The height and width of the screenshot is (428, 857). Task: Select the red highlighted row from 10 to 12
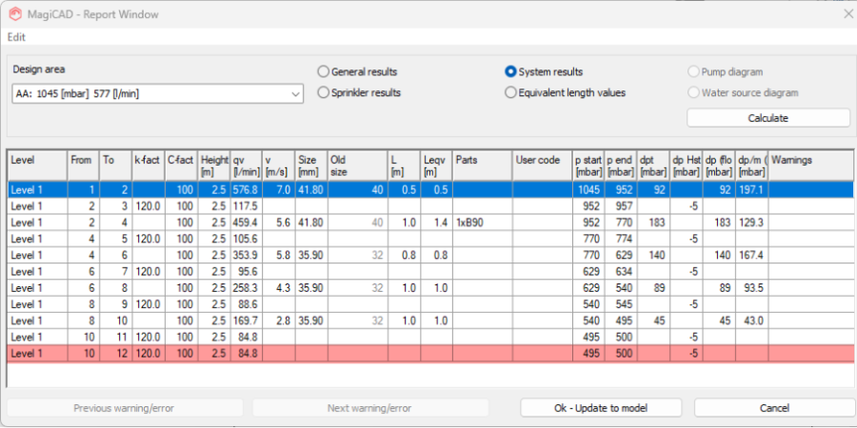pyautogui.click(x=430, y=354)
